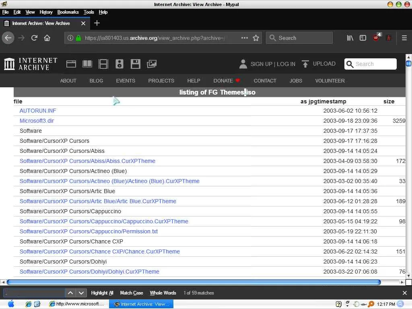Open Chance.CurXPTheme file link
This screenshot has width=412, height=309.
tap(100, 251)
